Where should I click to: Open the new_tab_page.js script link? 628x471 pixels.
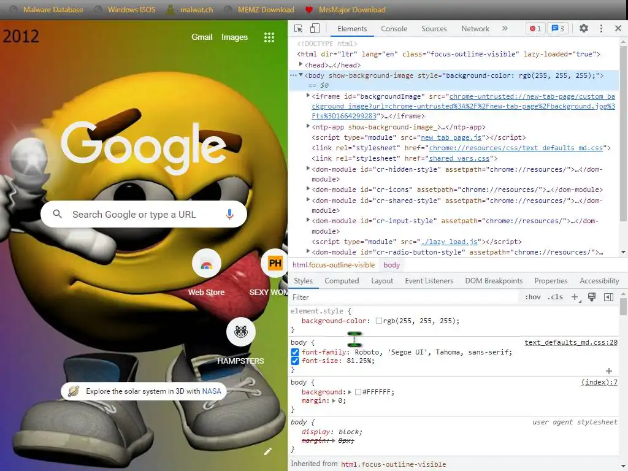pos(451,137)
